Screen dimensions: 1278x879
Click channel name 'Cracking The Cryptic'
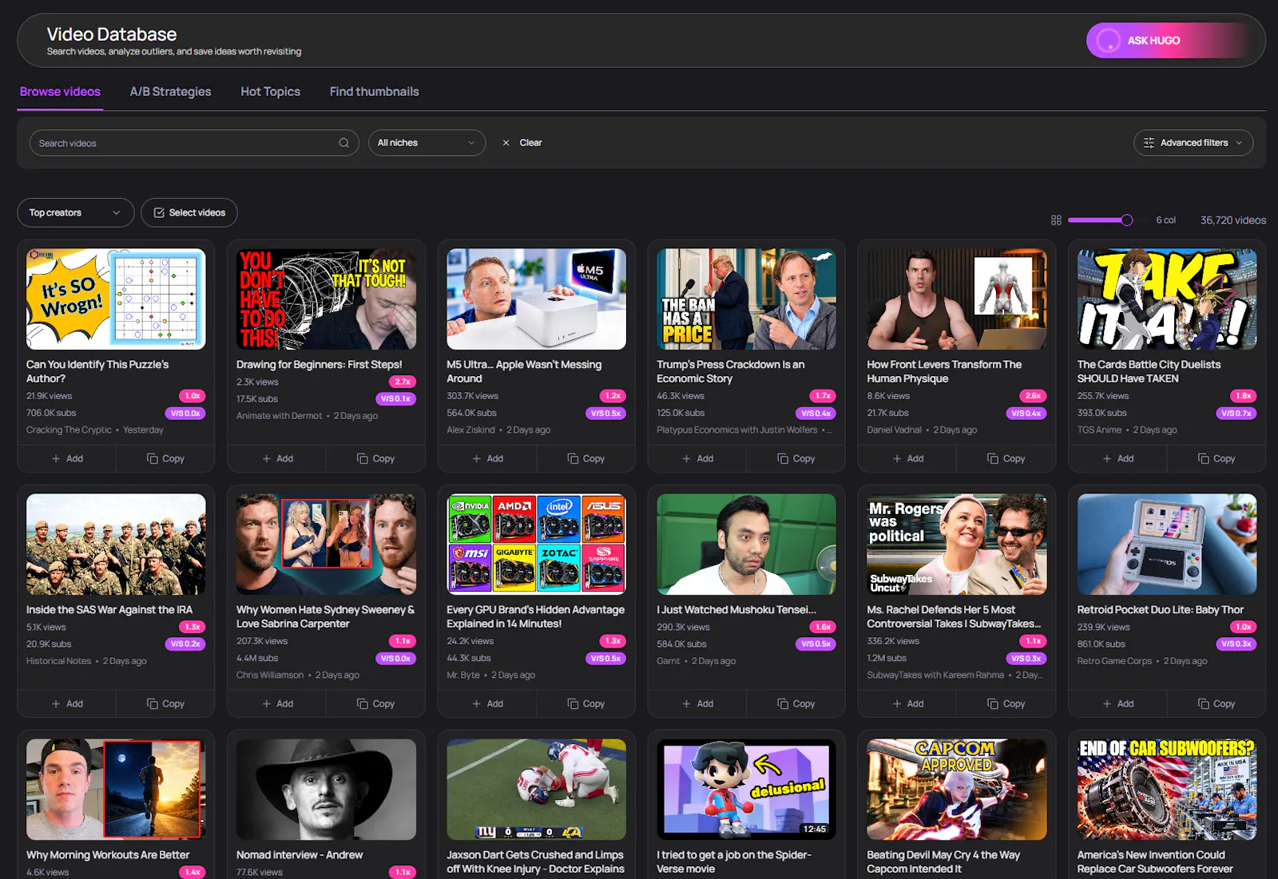click(x=69, y=430)
